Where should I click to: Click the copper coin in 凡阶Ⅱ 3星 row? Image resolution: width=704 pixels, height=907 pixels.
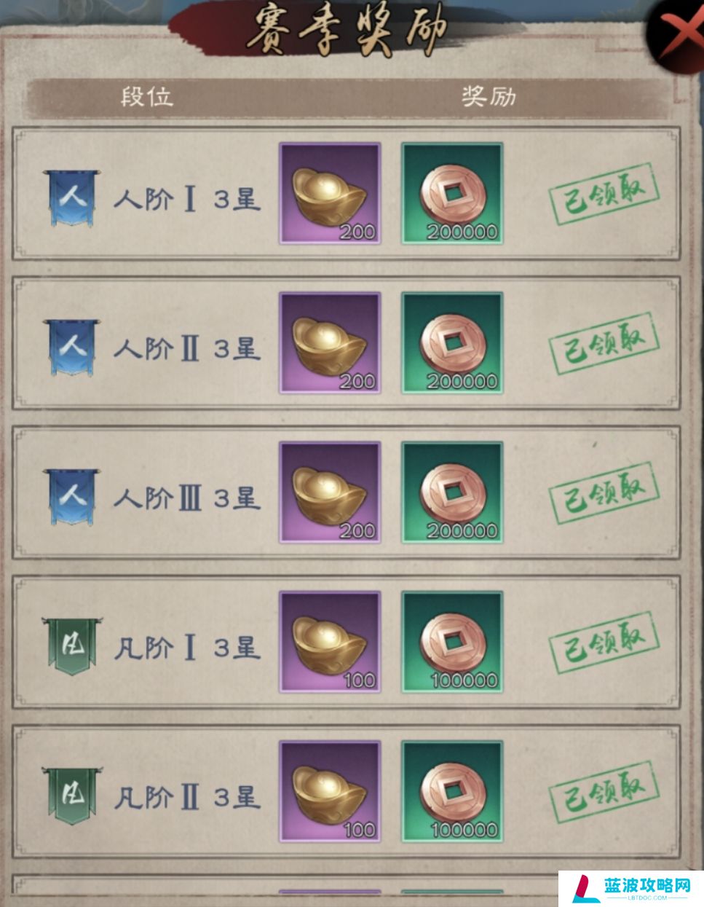click(452, 791)
